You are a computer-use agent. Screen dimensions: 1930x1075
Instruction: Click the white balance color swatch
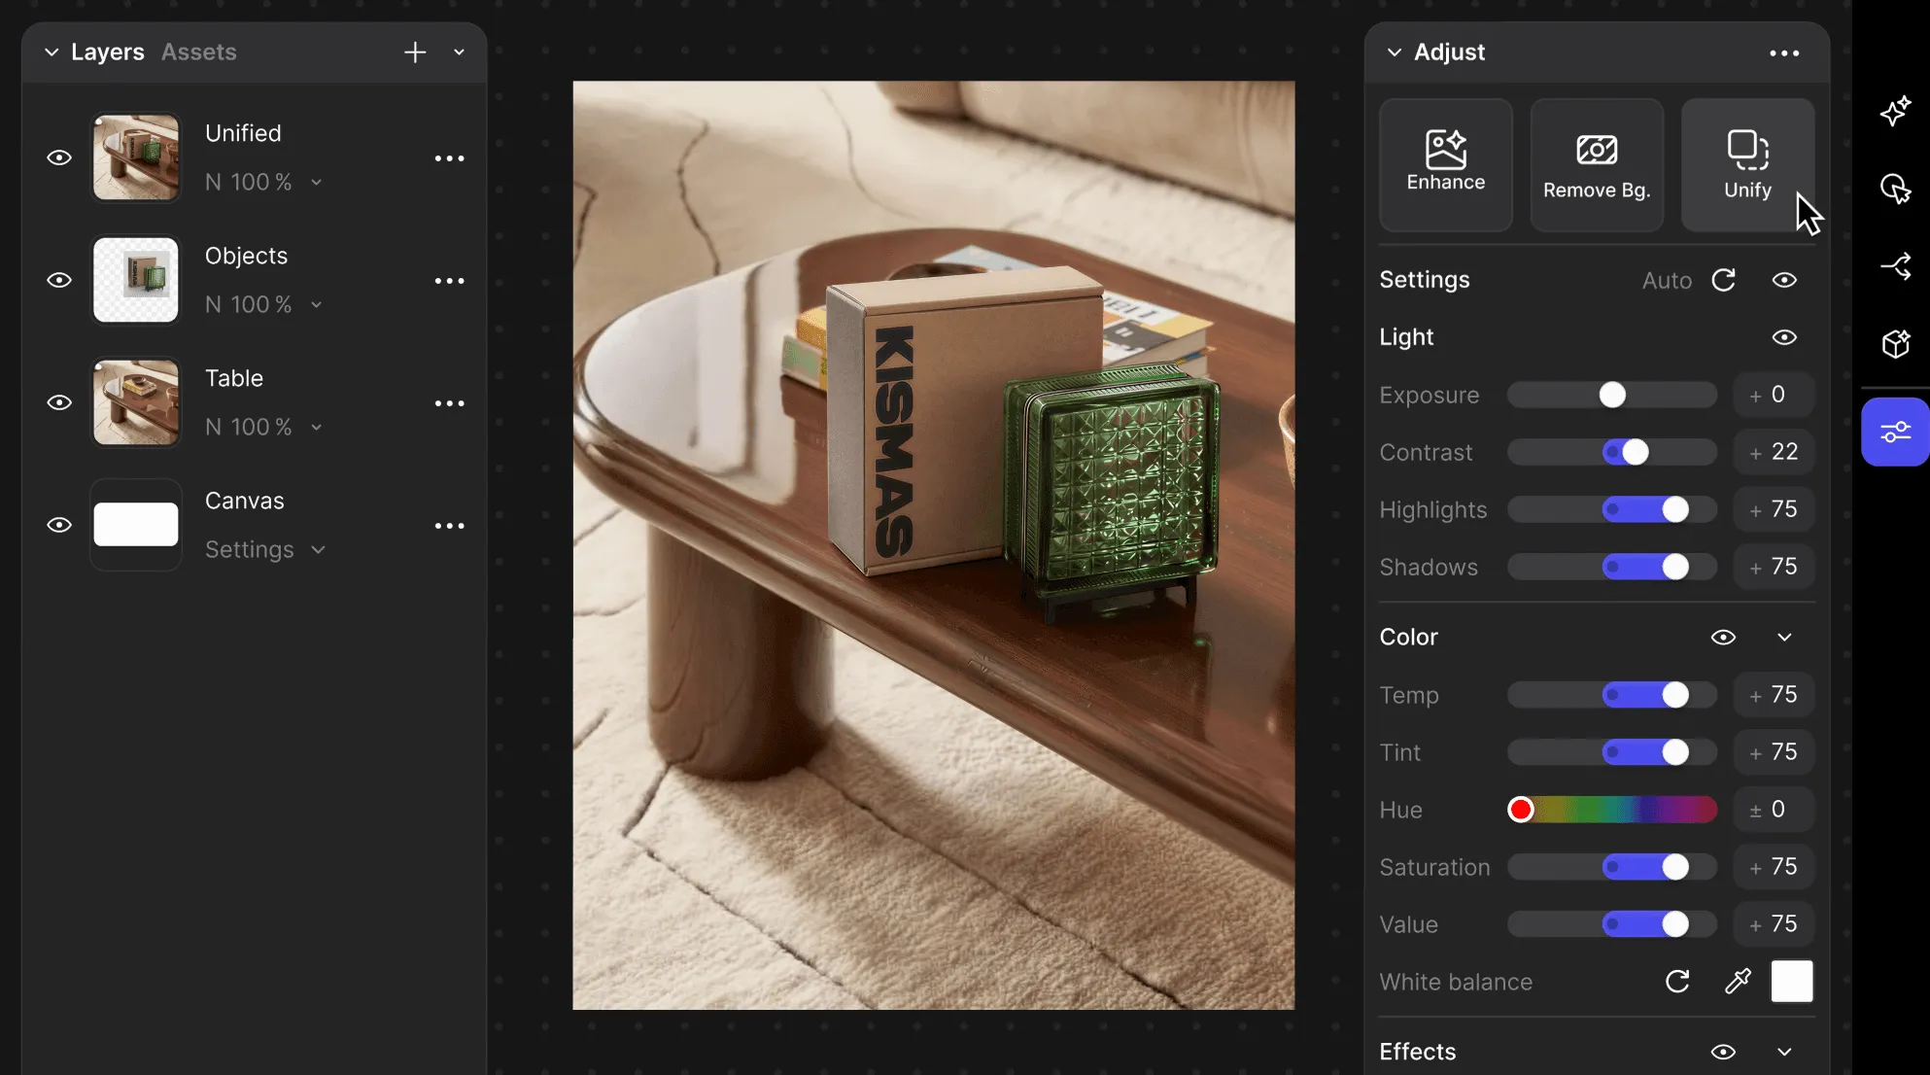point(1791,982)
